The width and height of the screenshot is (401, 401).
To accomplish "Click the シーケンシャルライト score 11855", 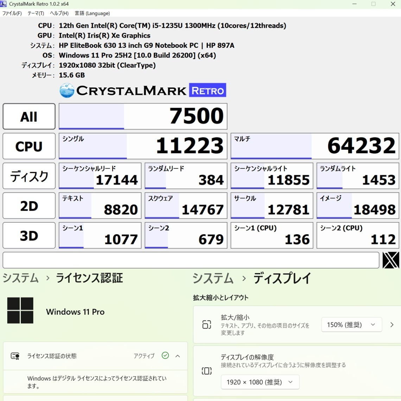I will point(272,176).
